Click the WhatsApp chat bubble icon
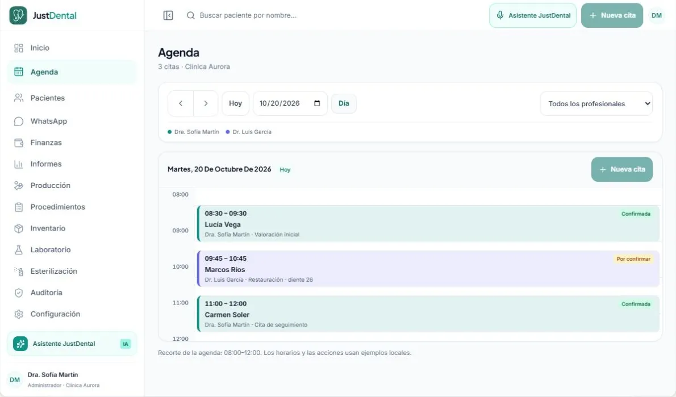The height and width of the screenshot is (397, 676). (19, 121)
